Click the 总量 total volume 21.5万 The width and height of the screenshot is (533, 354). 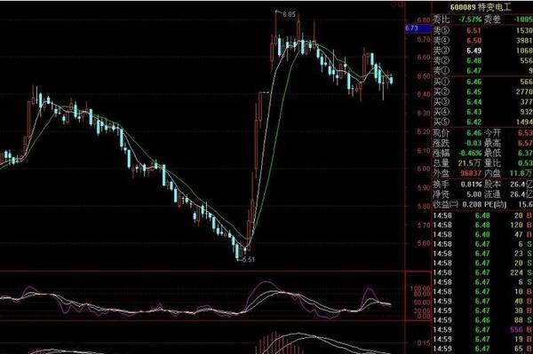(x=469, y=163)
